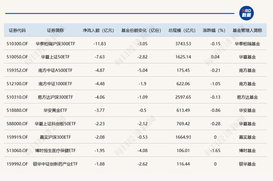Select fund name 博时恒生医疗保健ETF
The width and height of the screenshot is (273, 181).
[x=55, y=150]
